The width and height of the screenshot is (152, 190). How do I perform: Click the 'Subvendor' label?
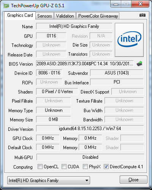coord(78,73)
